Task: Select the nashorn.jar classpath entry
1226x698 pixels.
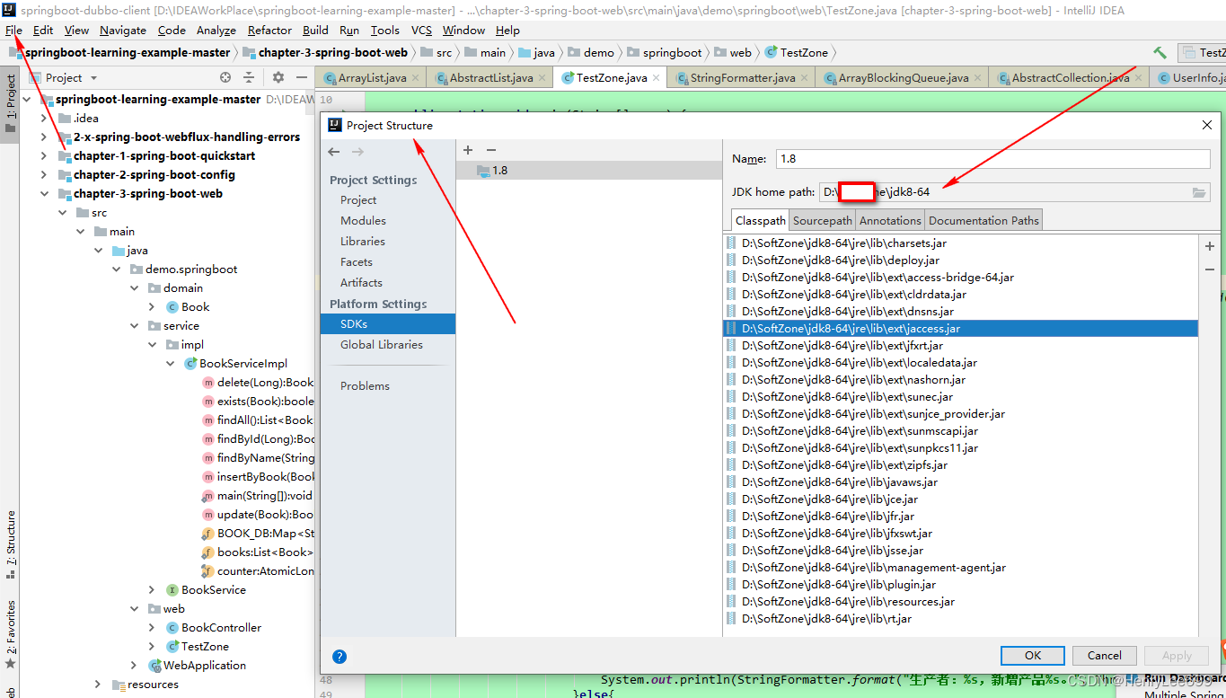Action: point(960,380)
